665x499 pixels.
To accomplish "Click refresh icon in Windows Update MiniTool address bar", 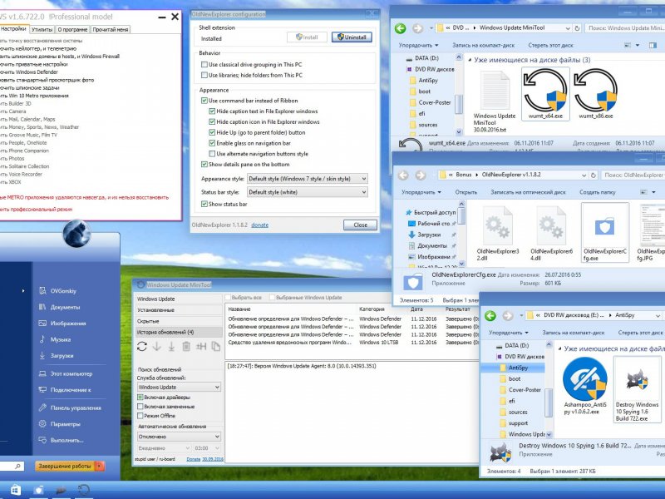I will (x=577, y=28).
